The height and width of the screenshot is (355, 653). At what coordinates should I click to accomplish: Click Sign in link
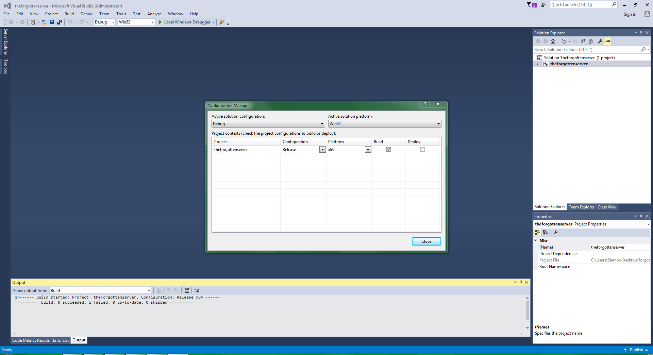tap(630, 14)
